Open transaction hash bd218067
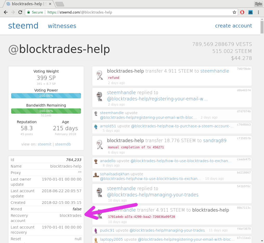 tap(244, 172)
